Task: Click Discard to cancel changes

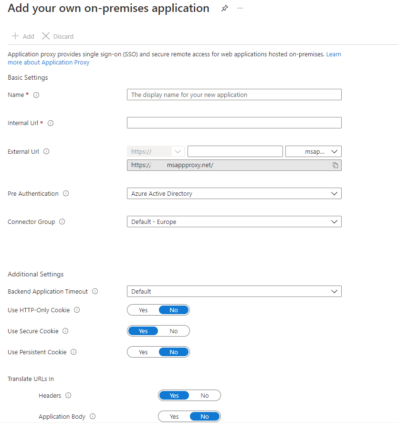Action: 57,36
